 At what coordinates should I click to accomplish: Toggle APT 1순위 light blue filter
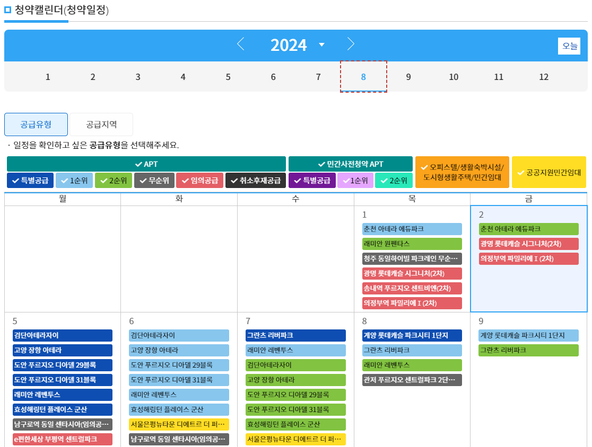(x=74, y=181)
